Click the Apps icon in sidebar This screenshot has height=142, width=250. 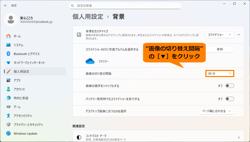click(9, 80)
